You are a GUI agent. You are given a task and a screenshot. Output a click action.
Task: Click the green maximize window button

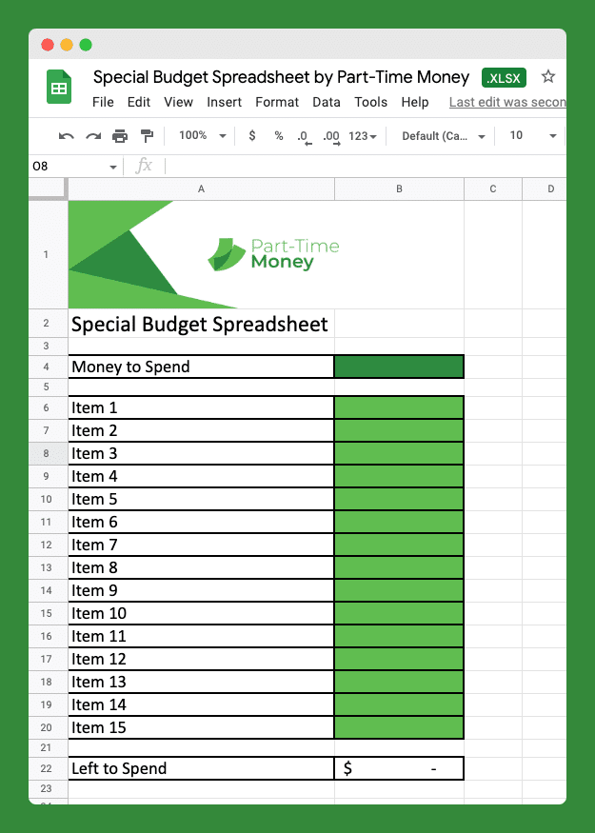pyautogui.click(x=86, y=45)
